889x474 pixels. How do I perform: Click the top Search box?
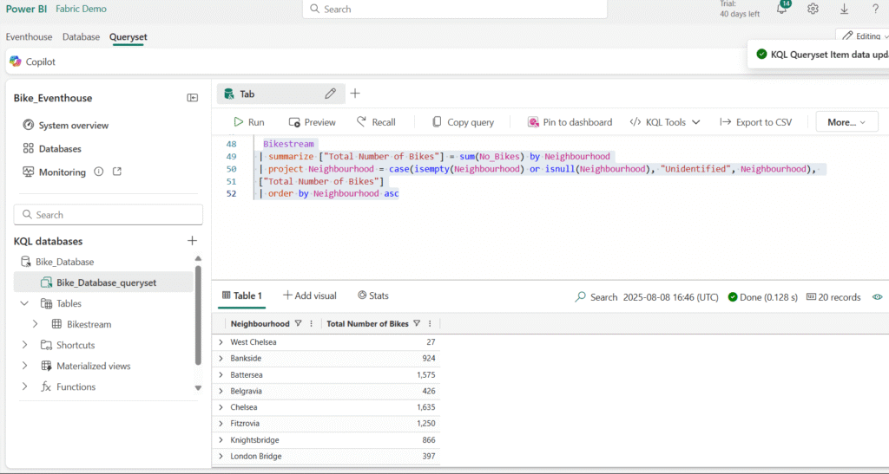(x=455, y=9)
